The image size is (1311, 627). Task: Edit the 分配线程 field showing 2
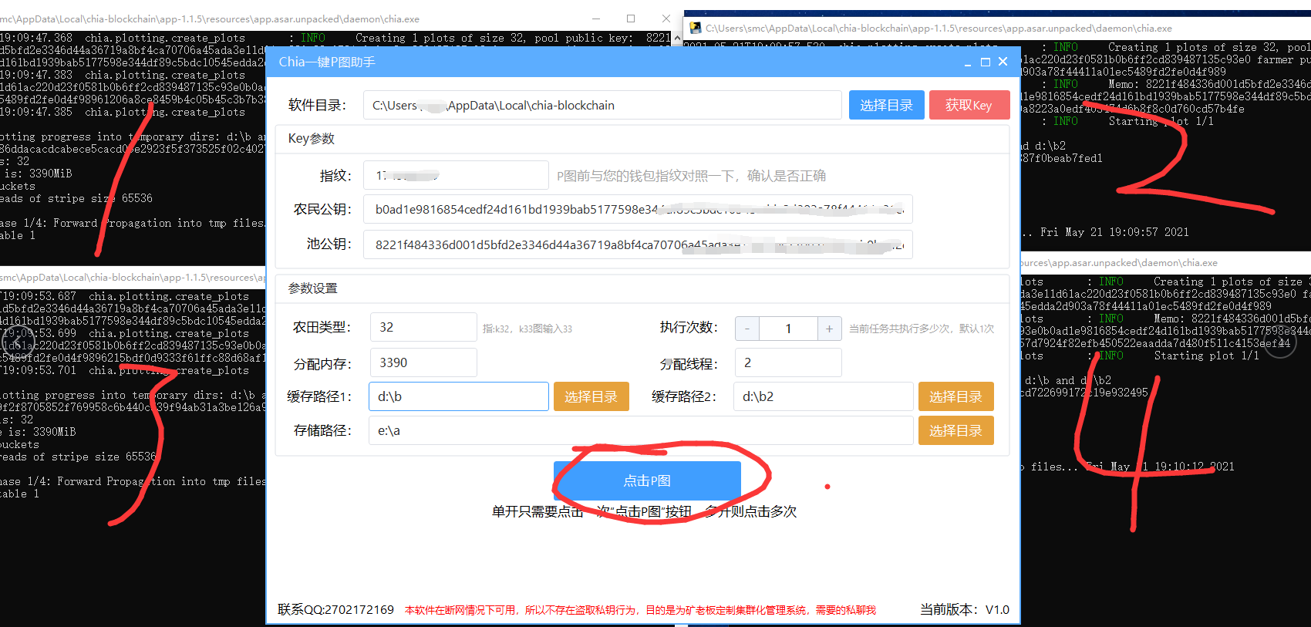pos(788,362)
